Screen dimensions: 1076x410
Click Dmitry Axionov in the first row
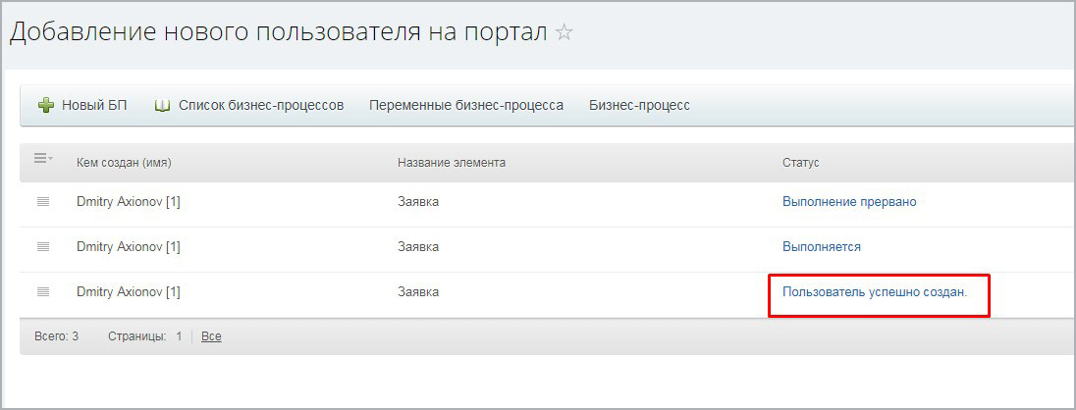point(128,202)
